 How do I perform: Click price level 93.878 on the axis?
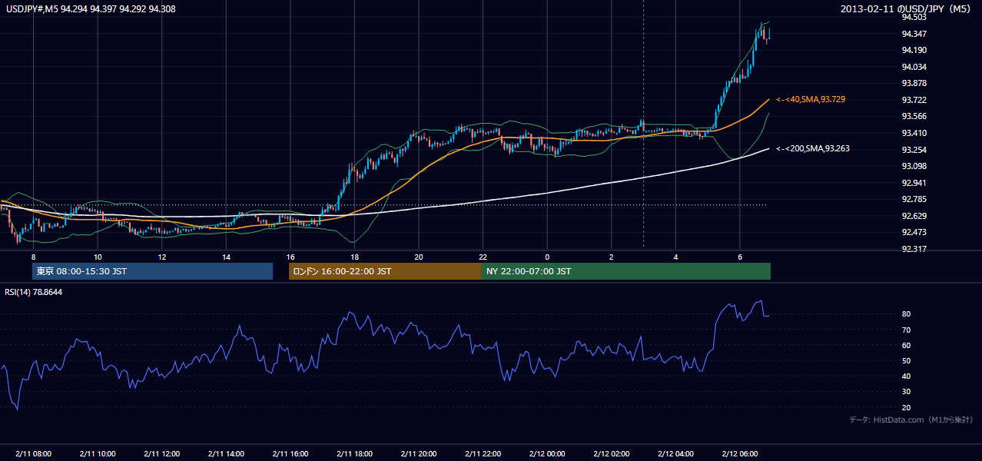pyautogui.click(x=914, y=83)
